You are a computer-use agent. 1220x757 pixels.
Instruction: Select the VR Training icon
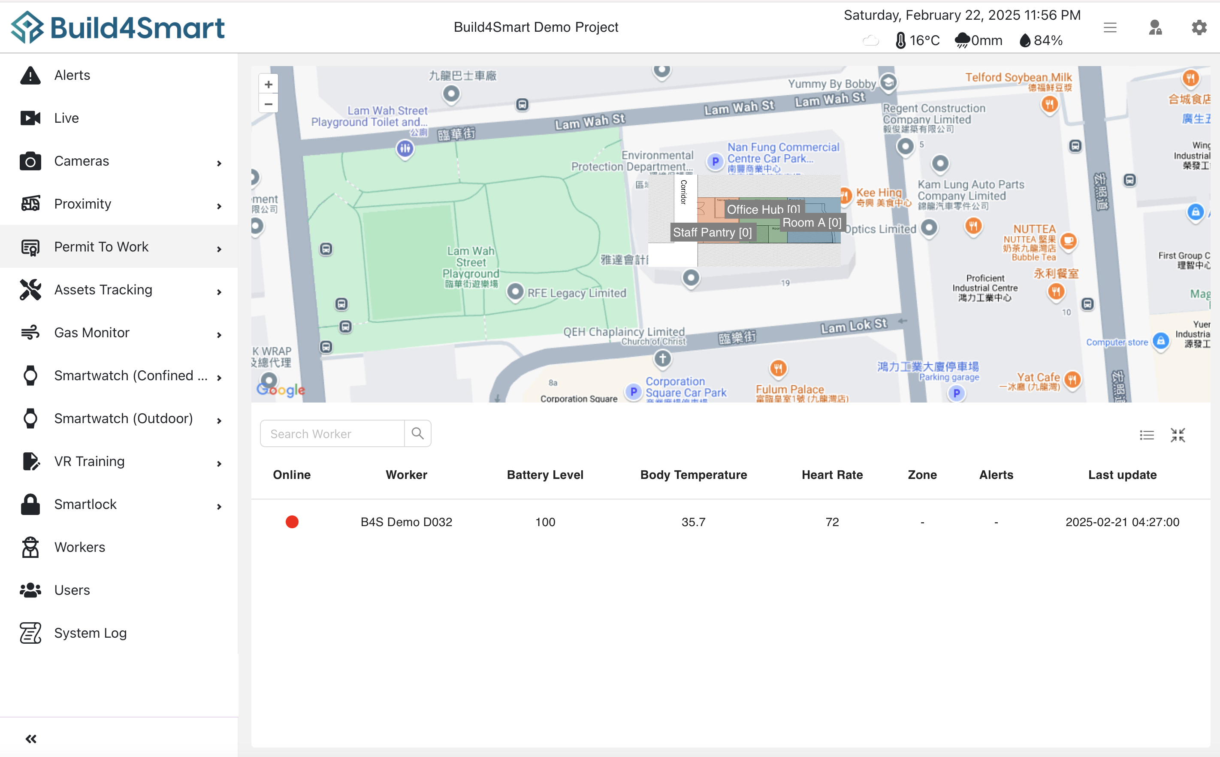30,461
